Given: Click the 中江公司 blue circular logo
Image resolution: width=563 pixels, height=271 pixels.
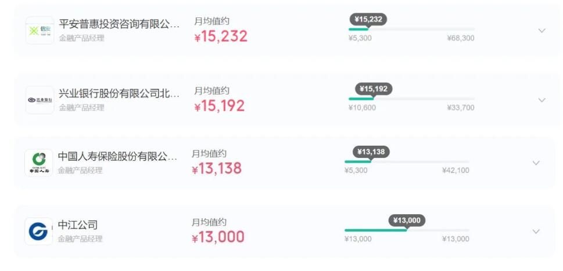Looking at the screenshot, I should [38, 231].
